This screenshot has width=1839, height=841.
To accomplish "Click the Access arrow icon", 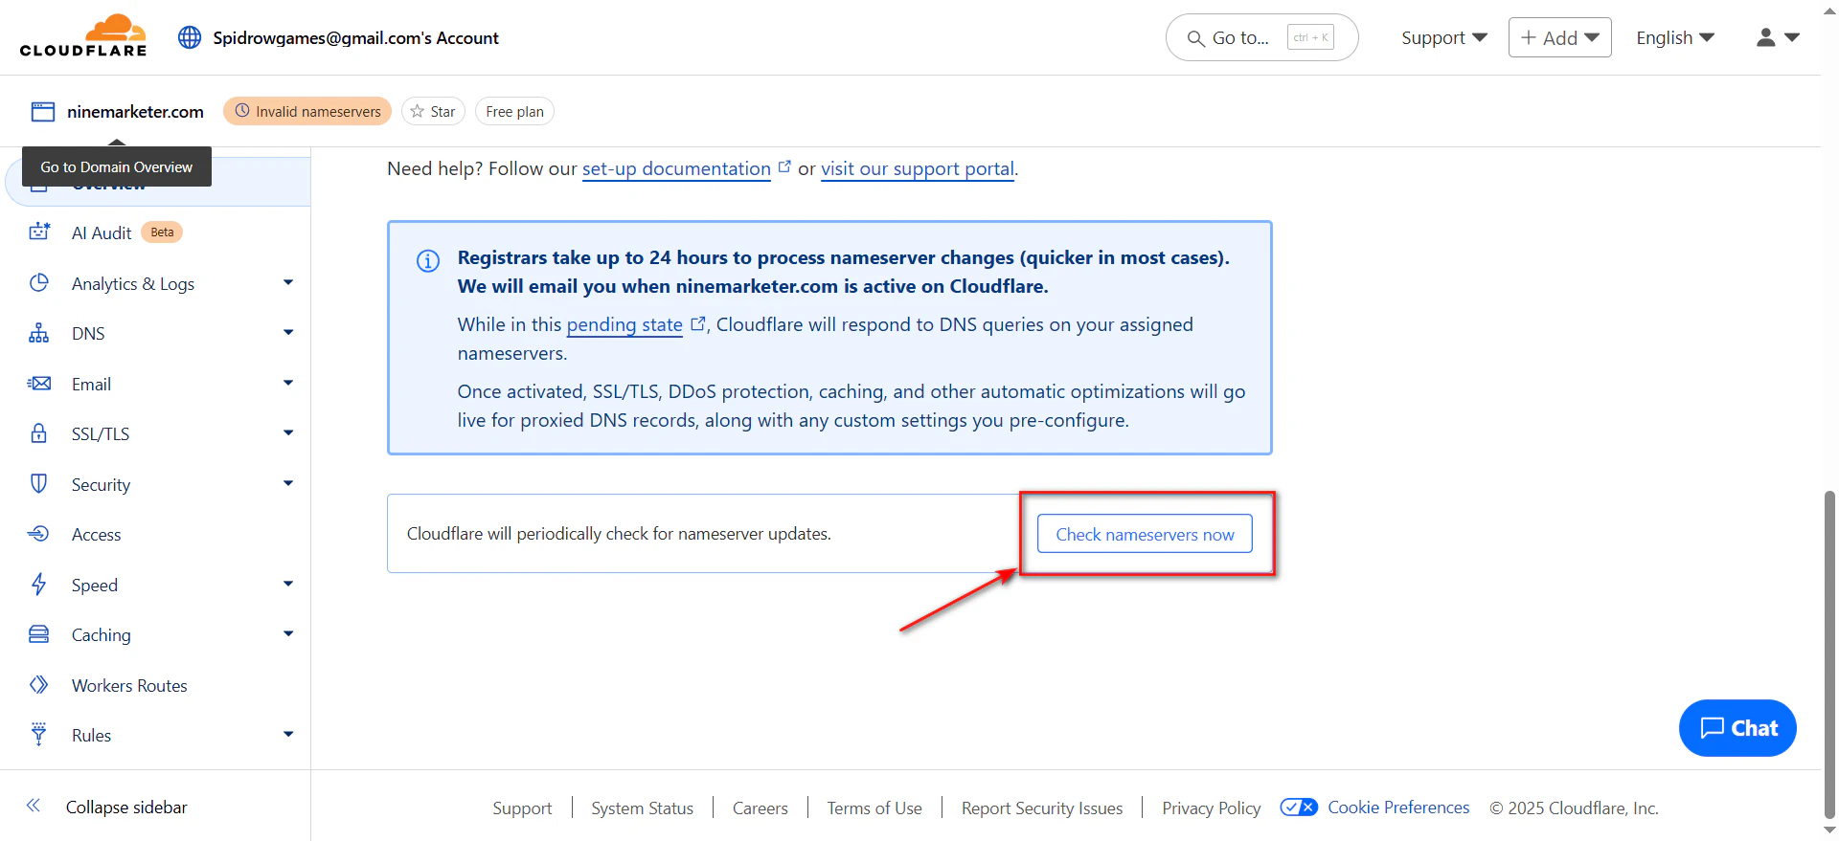I will (x=39, y=534).
